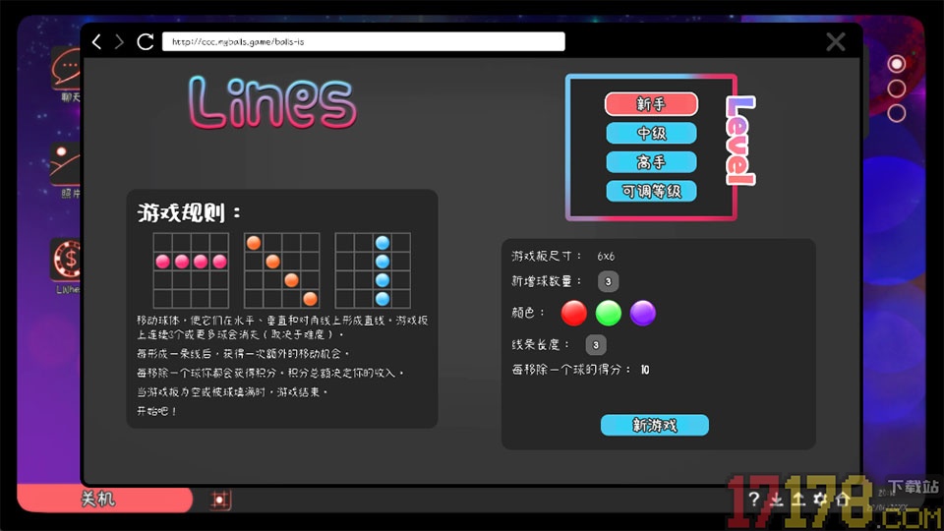This screenshot has width=944, height=531.
Task: Click the orange diagonal line example grid
Action: (x=282, y=270)
